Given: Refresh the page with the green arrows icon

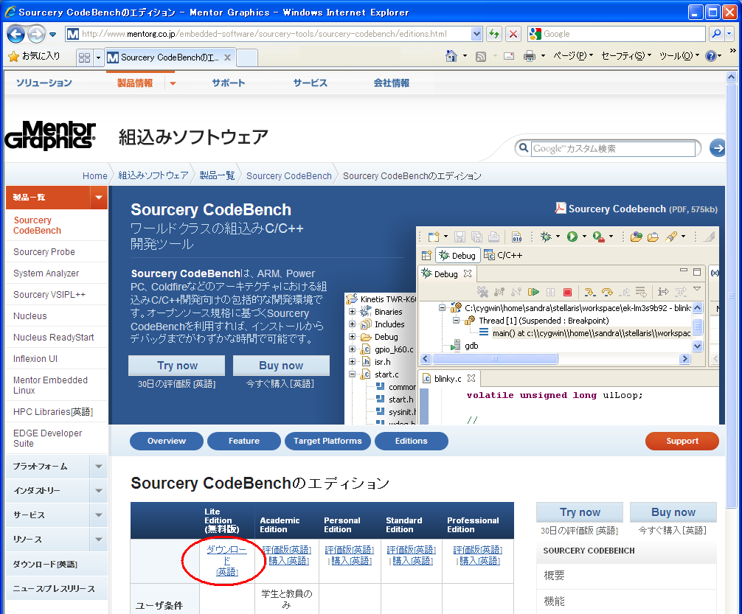Looking at the screenshot, I should (494, 34).
